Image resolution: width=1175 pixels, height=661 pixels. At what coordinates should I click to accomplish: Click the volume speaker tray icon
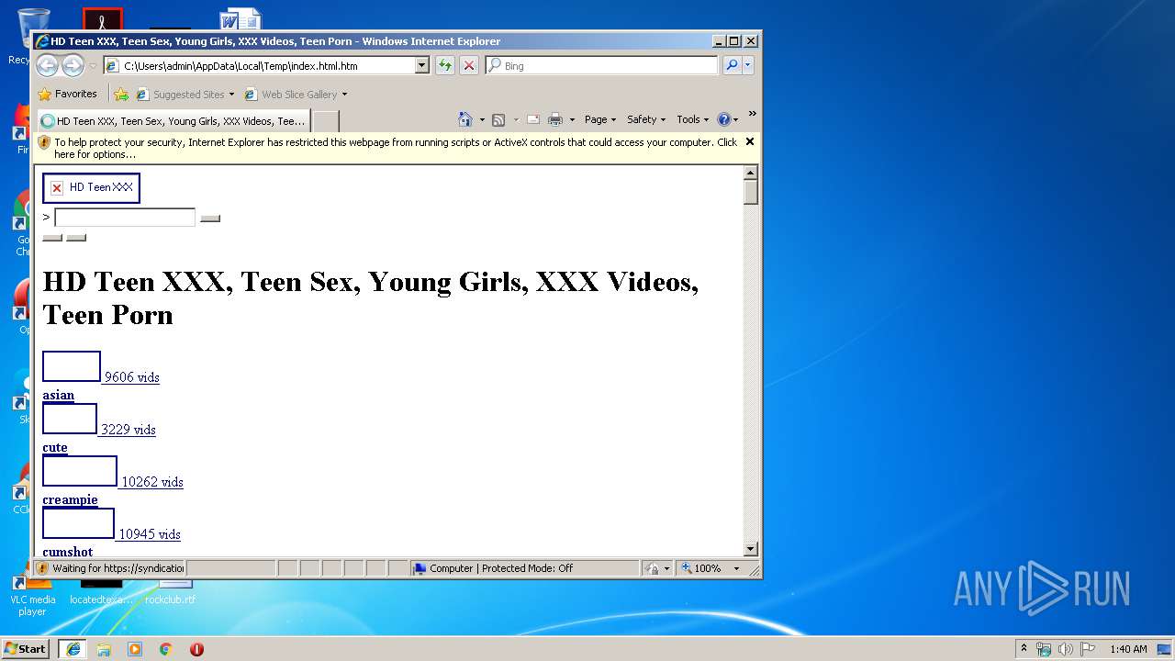1066,649
